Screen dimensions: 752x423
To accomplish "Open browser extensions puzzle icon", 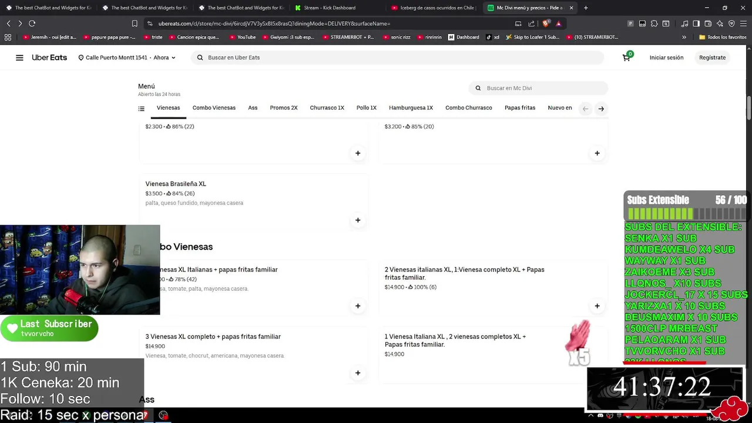I will coord(654,23).
